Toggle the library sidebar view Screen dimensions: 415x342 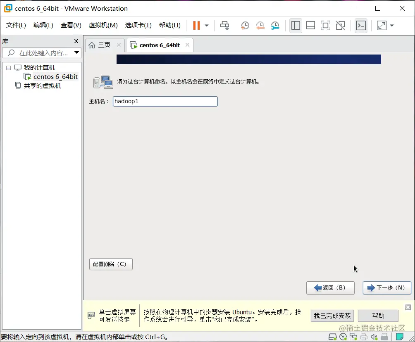[x=296, y=25]
